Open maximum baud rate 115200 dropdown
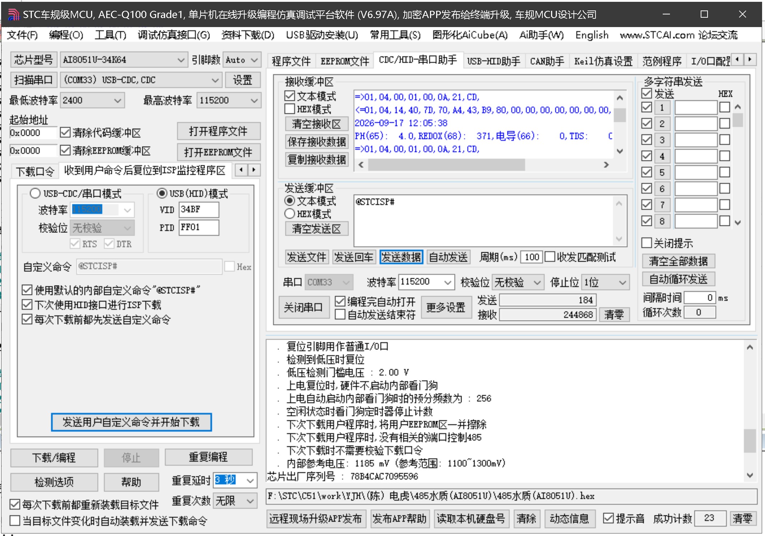The image size is (765, 536). coord(229,100)
